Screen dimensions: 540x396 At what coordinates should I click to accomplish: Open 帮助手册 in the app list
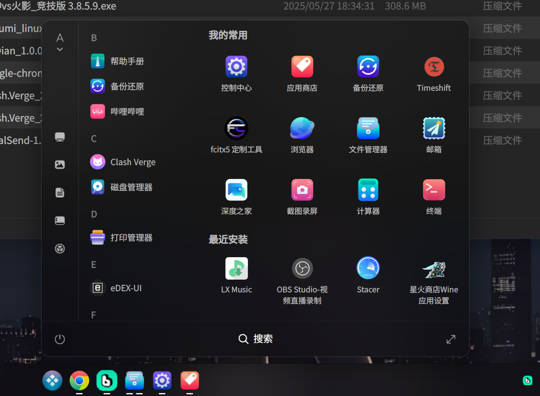(x=118, y=61)
